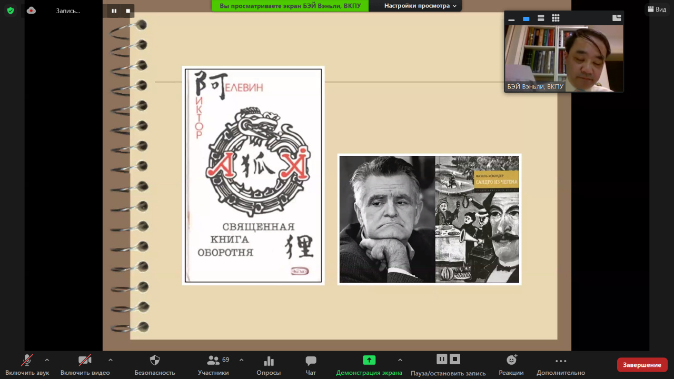Open the Безопасность shield icon
The image size is (674, 379).
[x=154, y=361]
